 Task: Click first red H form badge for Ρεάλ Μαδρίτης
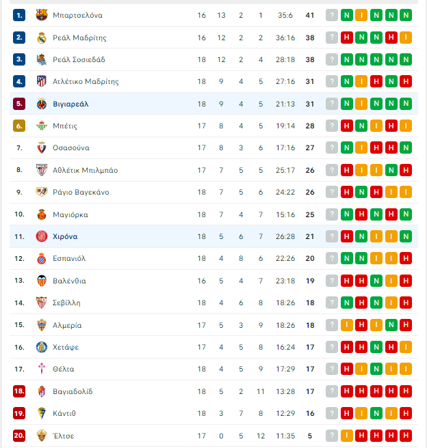[346, 38]
